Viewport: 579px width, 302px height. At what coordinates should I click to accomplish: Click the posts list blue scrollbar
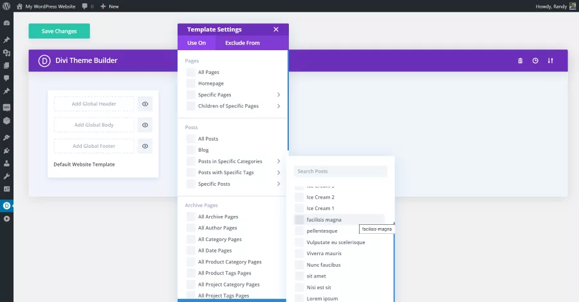tap(394, 262)
